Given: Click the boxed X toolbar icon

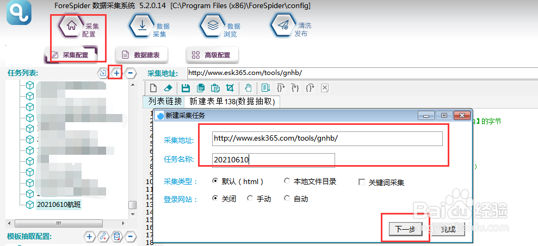Looking at the screenshot, I should pos(325,88).
